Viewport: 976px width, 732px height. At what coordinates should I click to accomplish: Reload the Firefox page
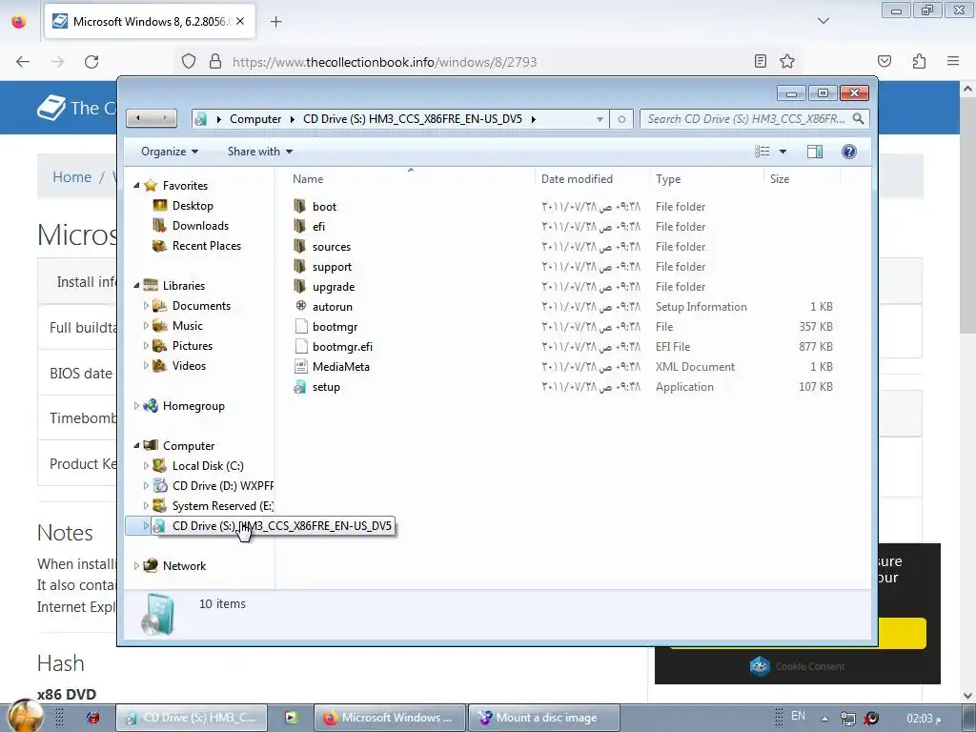(91, 62)
